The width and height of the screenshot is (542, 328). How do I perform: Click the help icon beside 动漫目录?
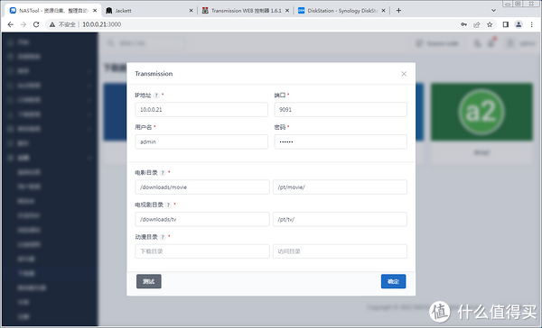tap(163, 237)
